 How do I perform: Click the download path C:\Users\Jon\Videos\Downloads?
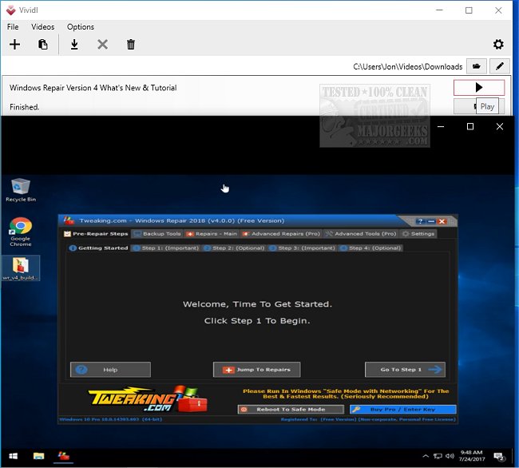point(407,66)
